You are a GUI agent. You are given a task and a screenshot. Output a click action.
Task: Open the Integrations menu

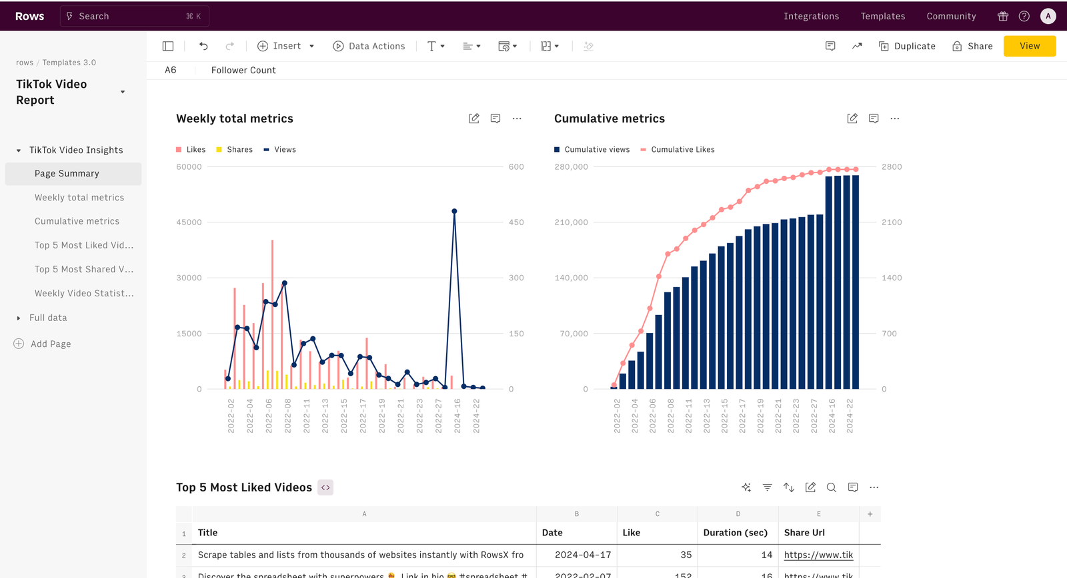[812, 16]
